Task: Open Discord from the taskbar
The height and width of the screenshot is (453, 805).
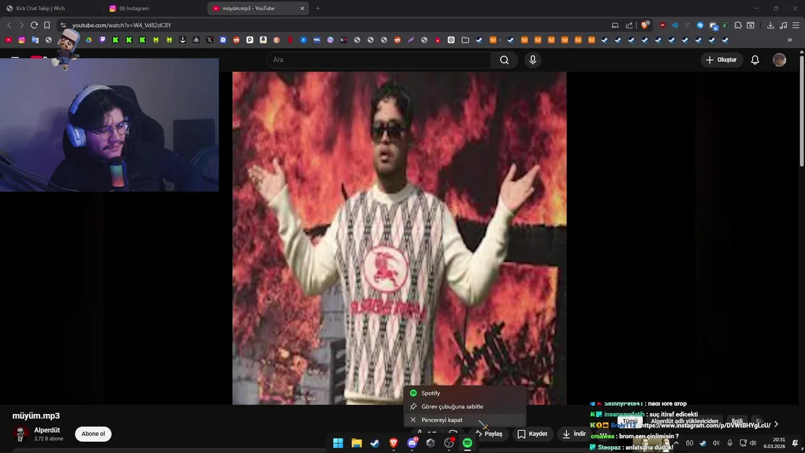Action: [412, 443]
